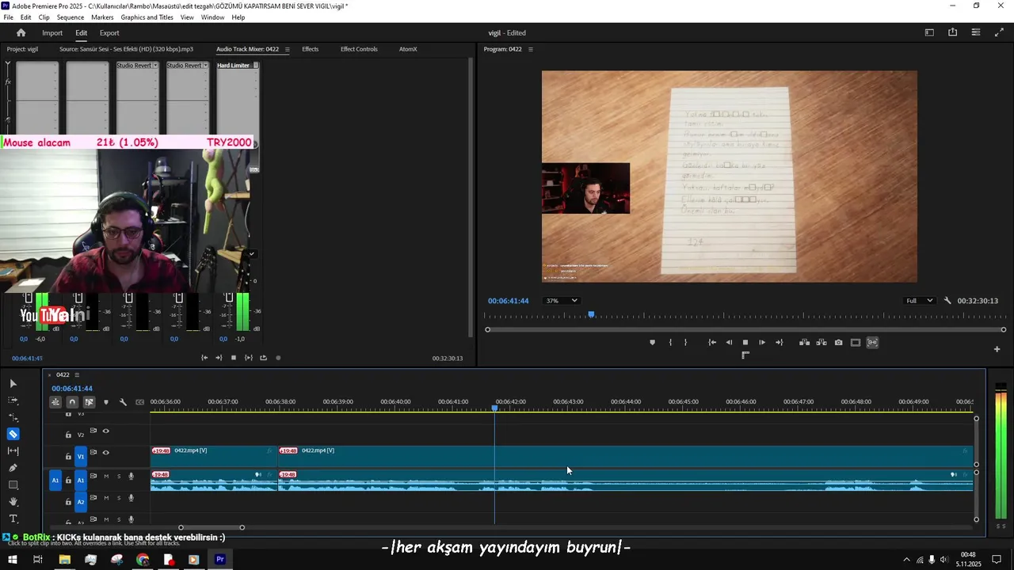Open Graphics and Titles menu
Screen dimensions: 1014x570
click(x=147, y=17)
